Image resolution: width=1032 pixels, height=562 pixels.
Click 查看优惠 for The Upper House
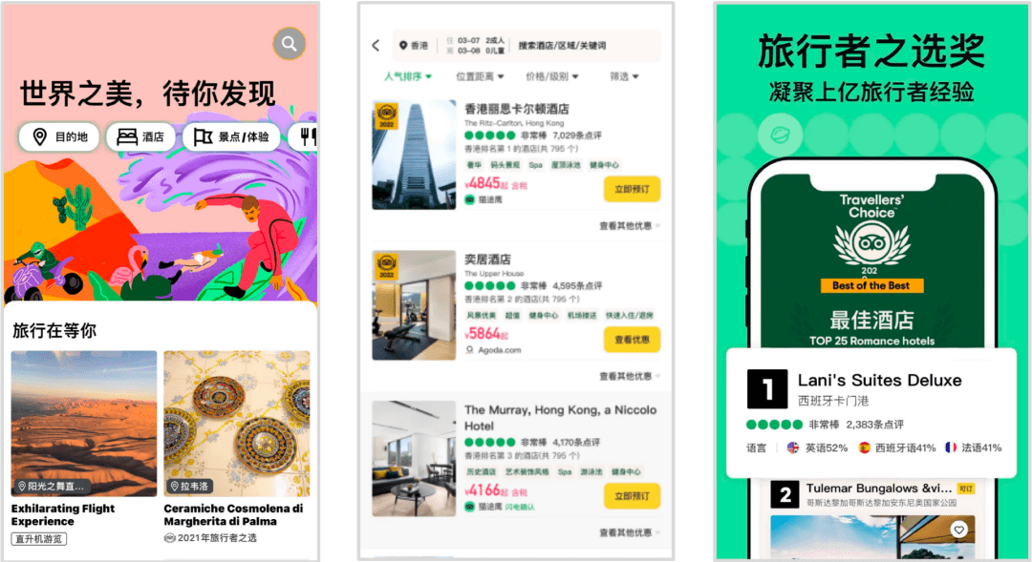[632, 340]
